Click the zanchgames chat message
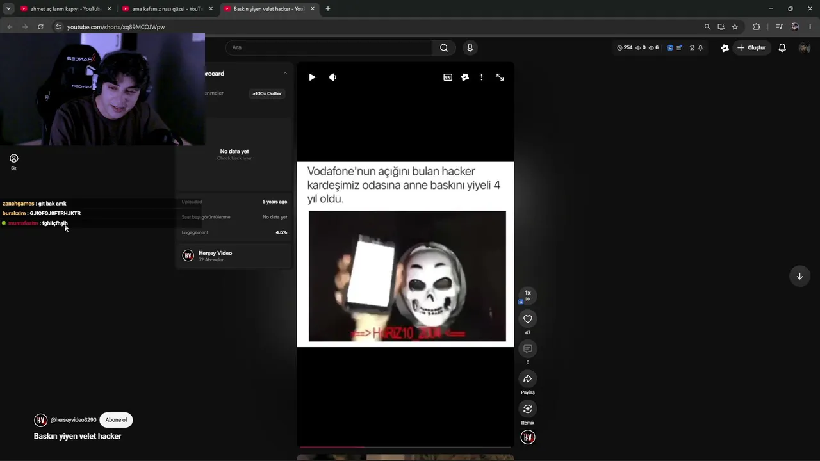The height and width of the screenshot is (461, 820). pos(35,204)
